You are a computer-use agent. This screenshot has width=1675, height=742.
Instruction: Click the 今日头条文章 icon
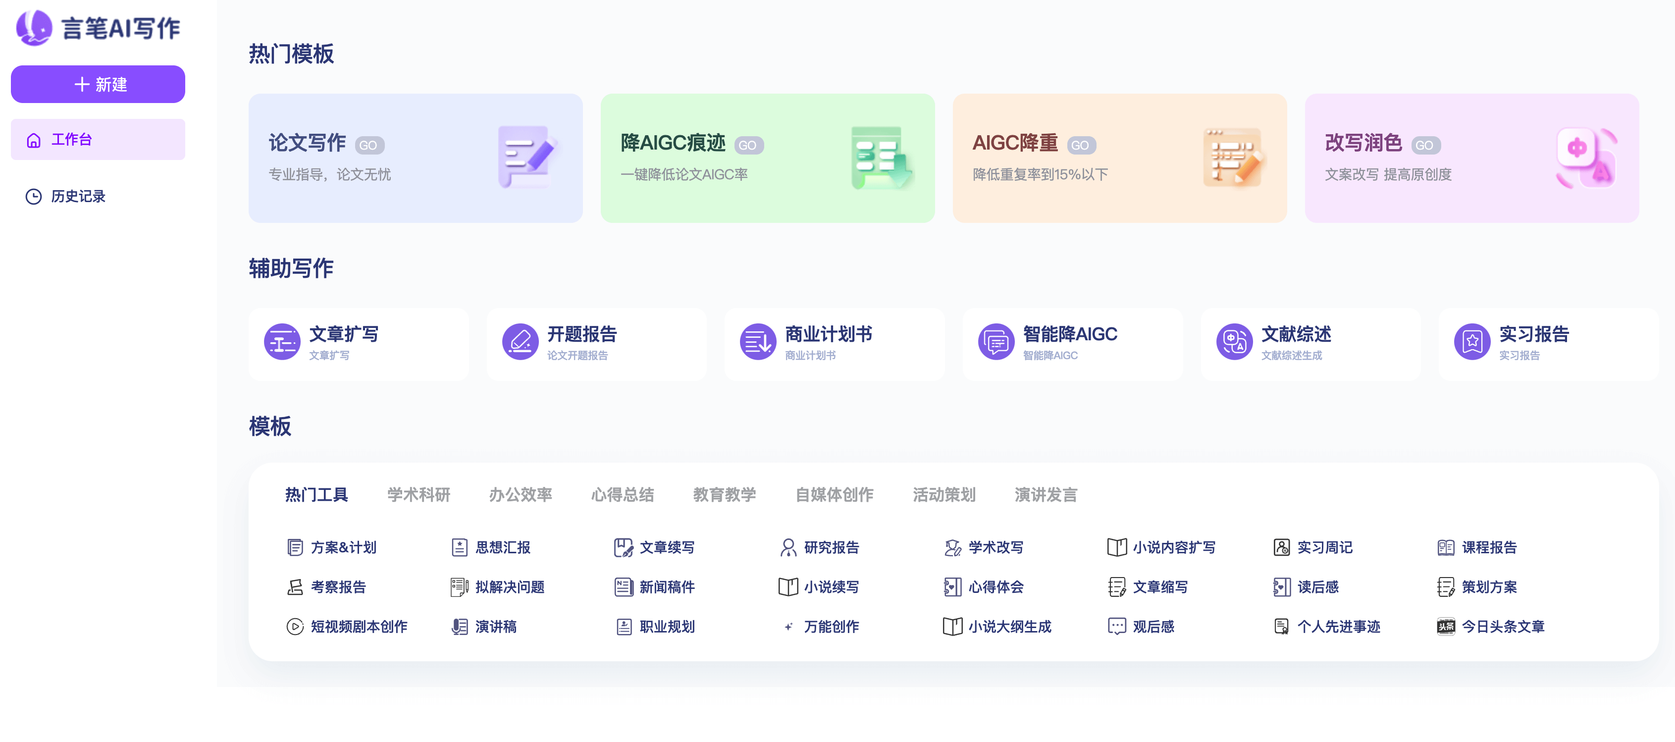tap(1446, 626)
